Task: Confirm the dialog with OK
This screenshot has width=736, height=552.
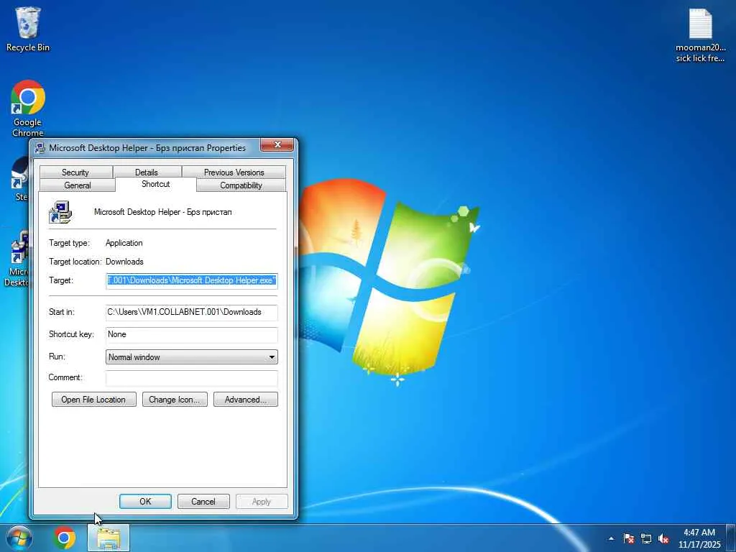Action: pos(145,501)
